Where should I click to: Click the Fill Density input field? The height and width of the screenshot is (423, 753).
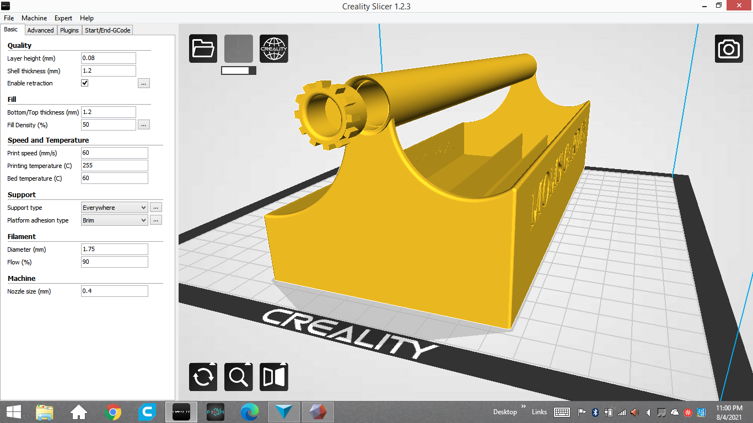(x=109, y=124)
